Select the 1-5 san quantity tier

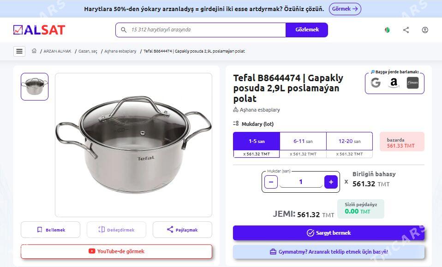coord(256,141)
